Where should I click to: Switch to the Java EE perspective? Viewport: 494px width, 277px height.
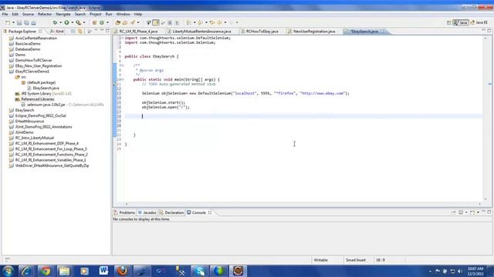(479, 22)
